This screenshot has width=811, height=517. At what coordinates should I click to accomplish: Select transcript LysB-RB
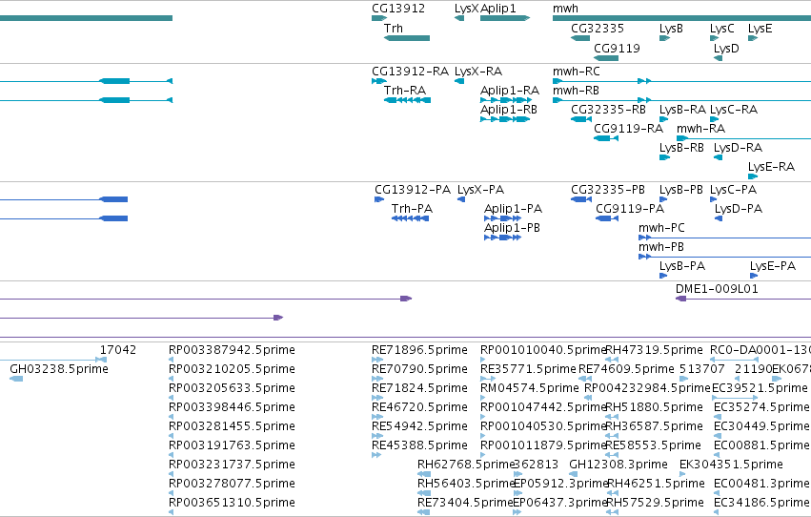[681, 148]
